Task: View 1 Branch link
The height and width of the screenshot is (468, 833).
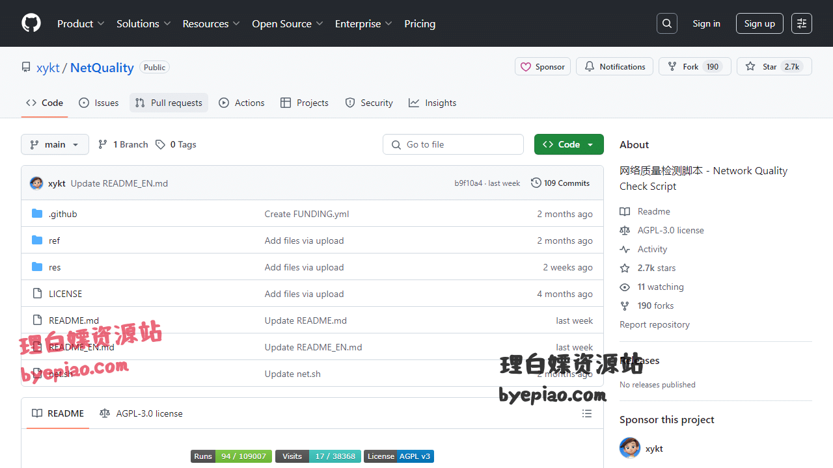Action: coord(123,144)
